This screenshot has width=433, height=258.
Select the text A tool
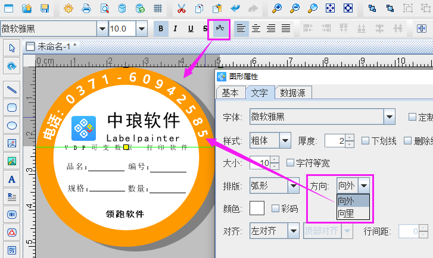(11, 179)
